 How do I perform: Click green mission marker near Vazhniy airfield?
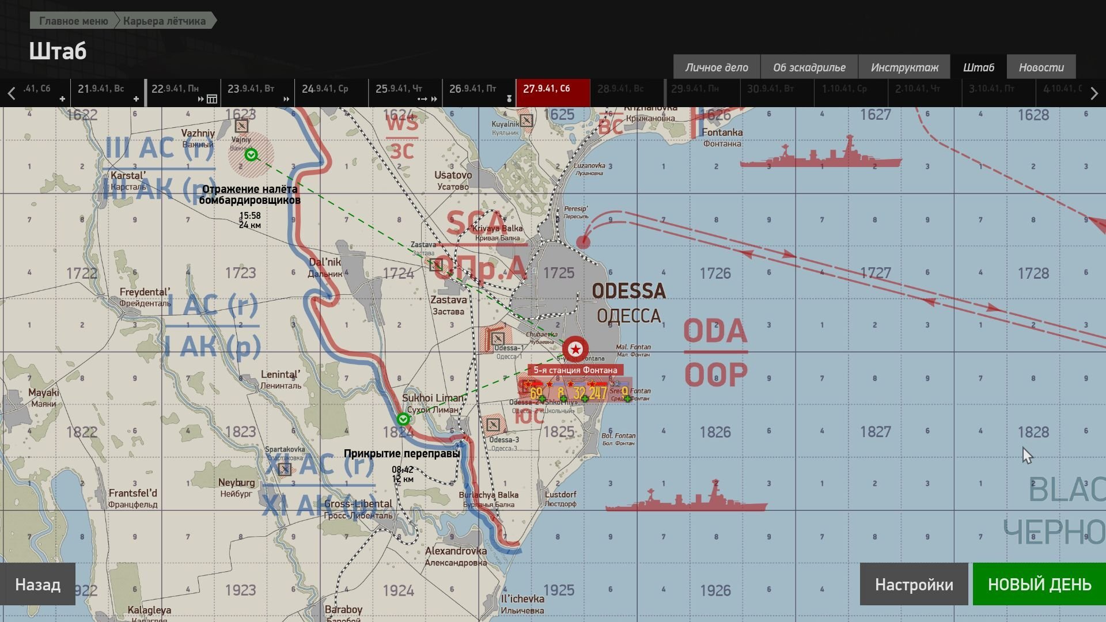[251, 154]
